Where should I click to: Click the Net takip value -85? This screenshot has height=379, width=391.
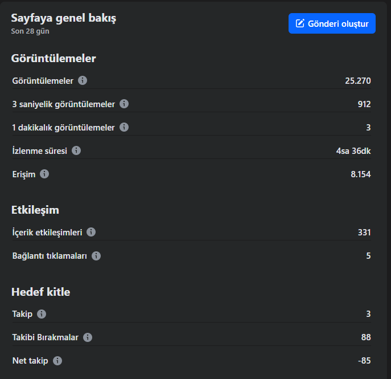[x=364, y=361]
